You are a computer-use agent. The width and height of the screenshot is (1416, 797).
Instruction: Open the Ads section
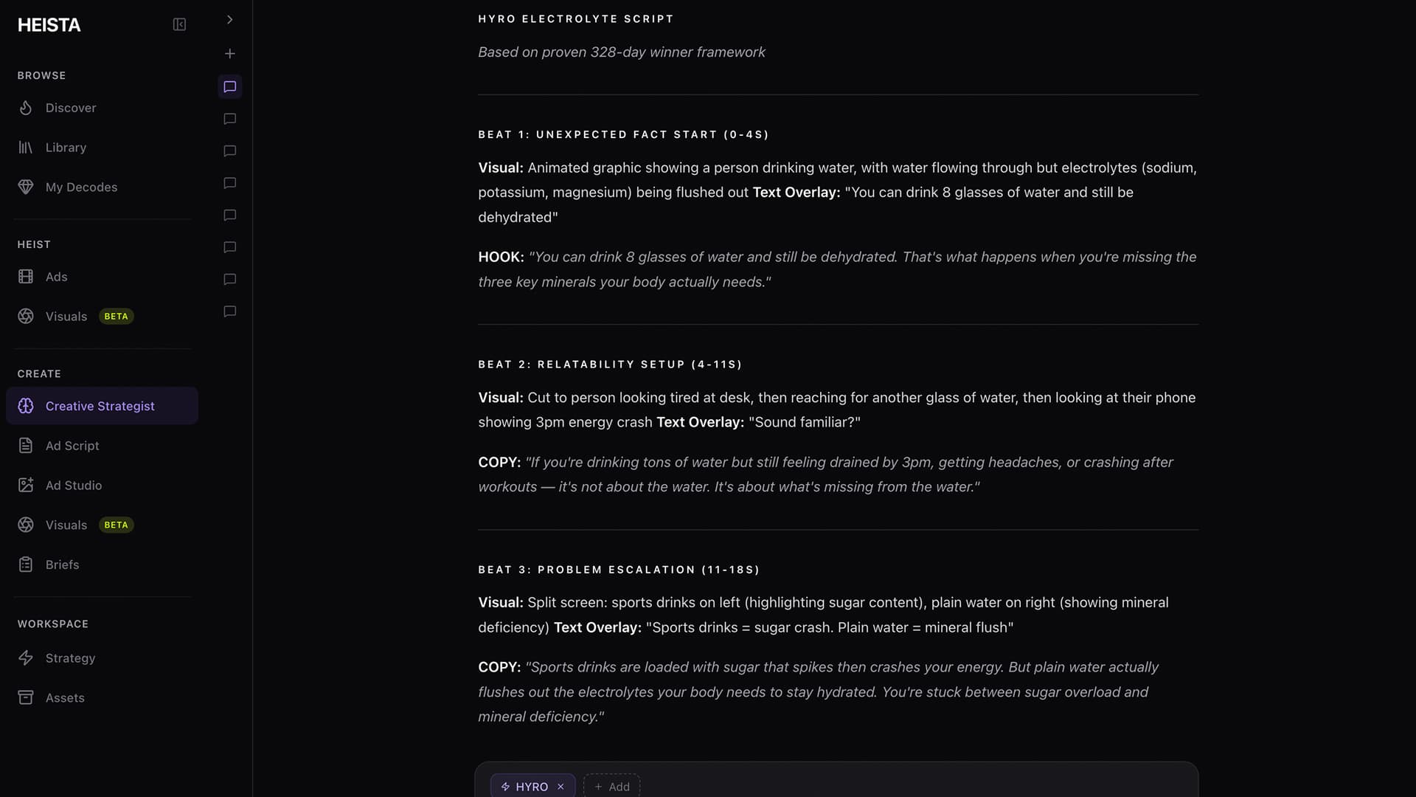coord(56,277)
